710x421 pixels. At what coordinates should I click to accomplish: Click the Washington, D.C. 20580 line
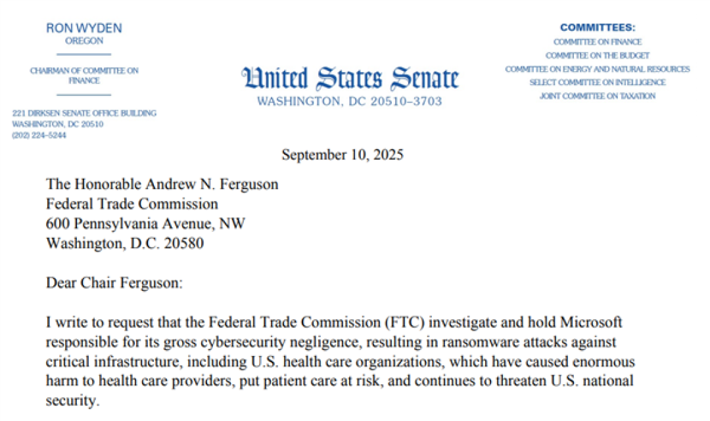point(125,243)
